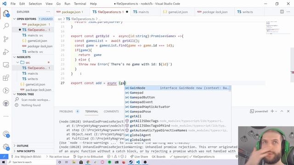Open Explorer panel More Actions ellipsis
294x165 pixels.
[x=48, y=12]
